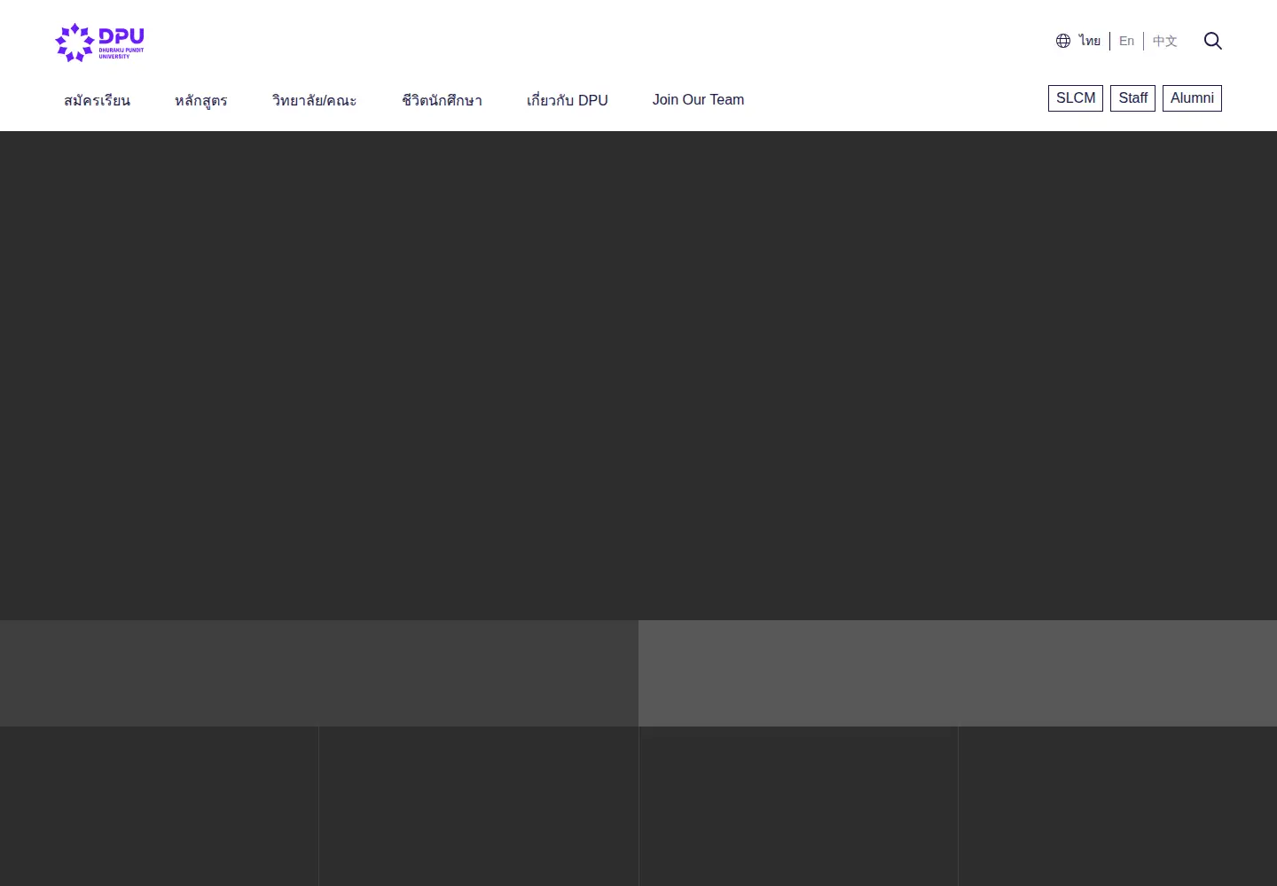Open the สมัครเรียน menu
1277x886 pixels.
point(97,100)
